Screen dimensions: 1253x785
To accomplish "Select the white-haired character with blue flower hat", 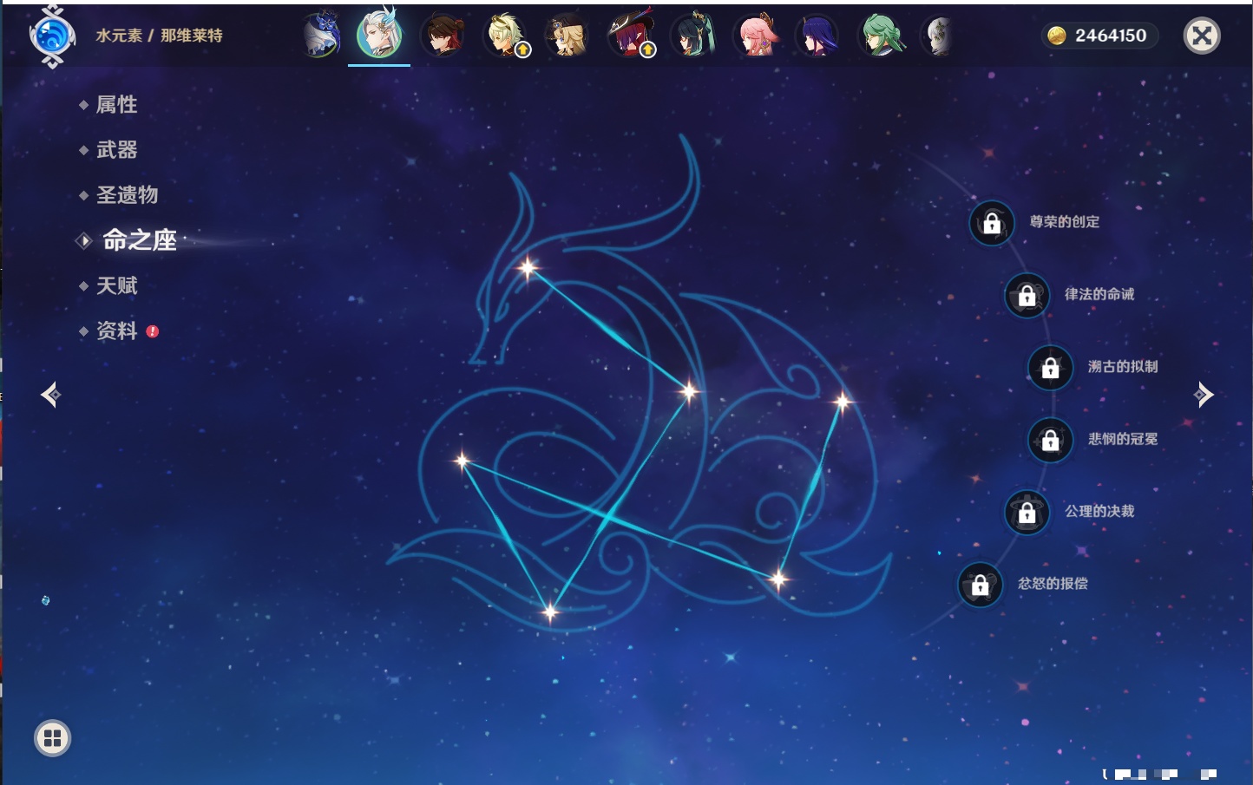I will point(320,36).
